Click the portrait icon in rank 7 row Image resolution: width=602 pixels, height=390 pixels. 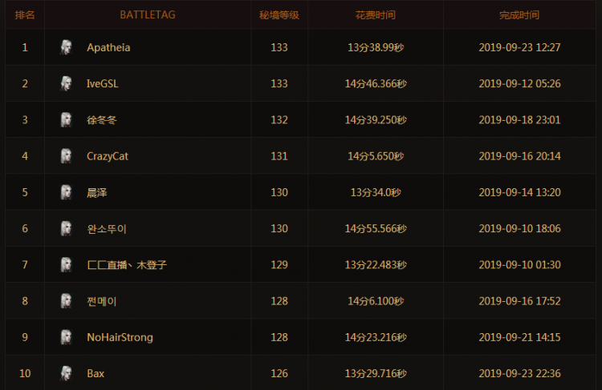[x=66, y=264]
